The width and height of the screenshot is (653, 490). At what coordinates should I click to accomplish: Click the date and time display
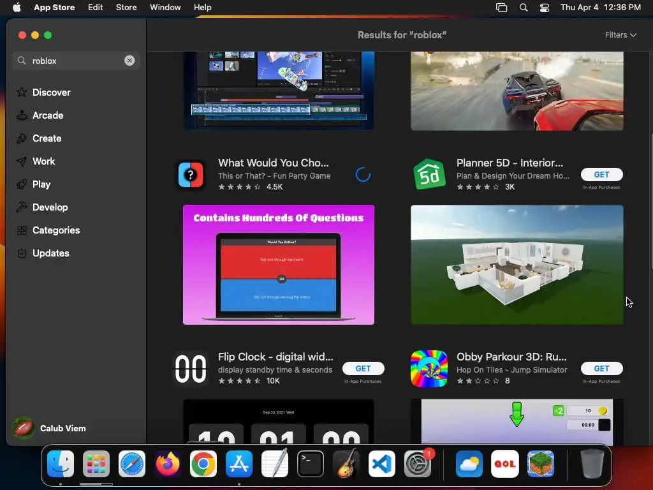pos(601,7)
